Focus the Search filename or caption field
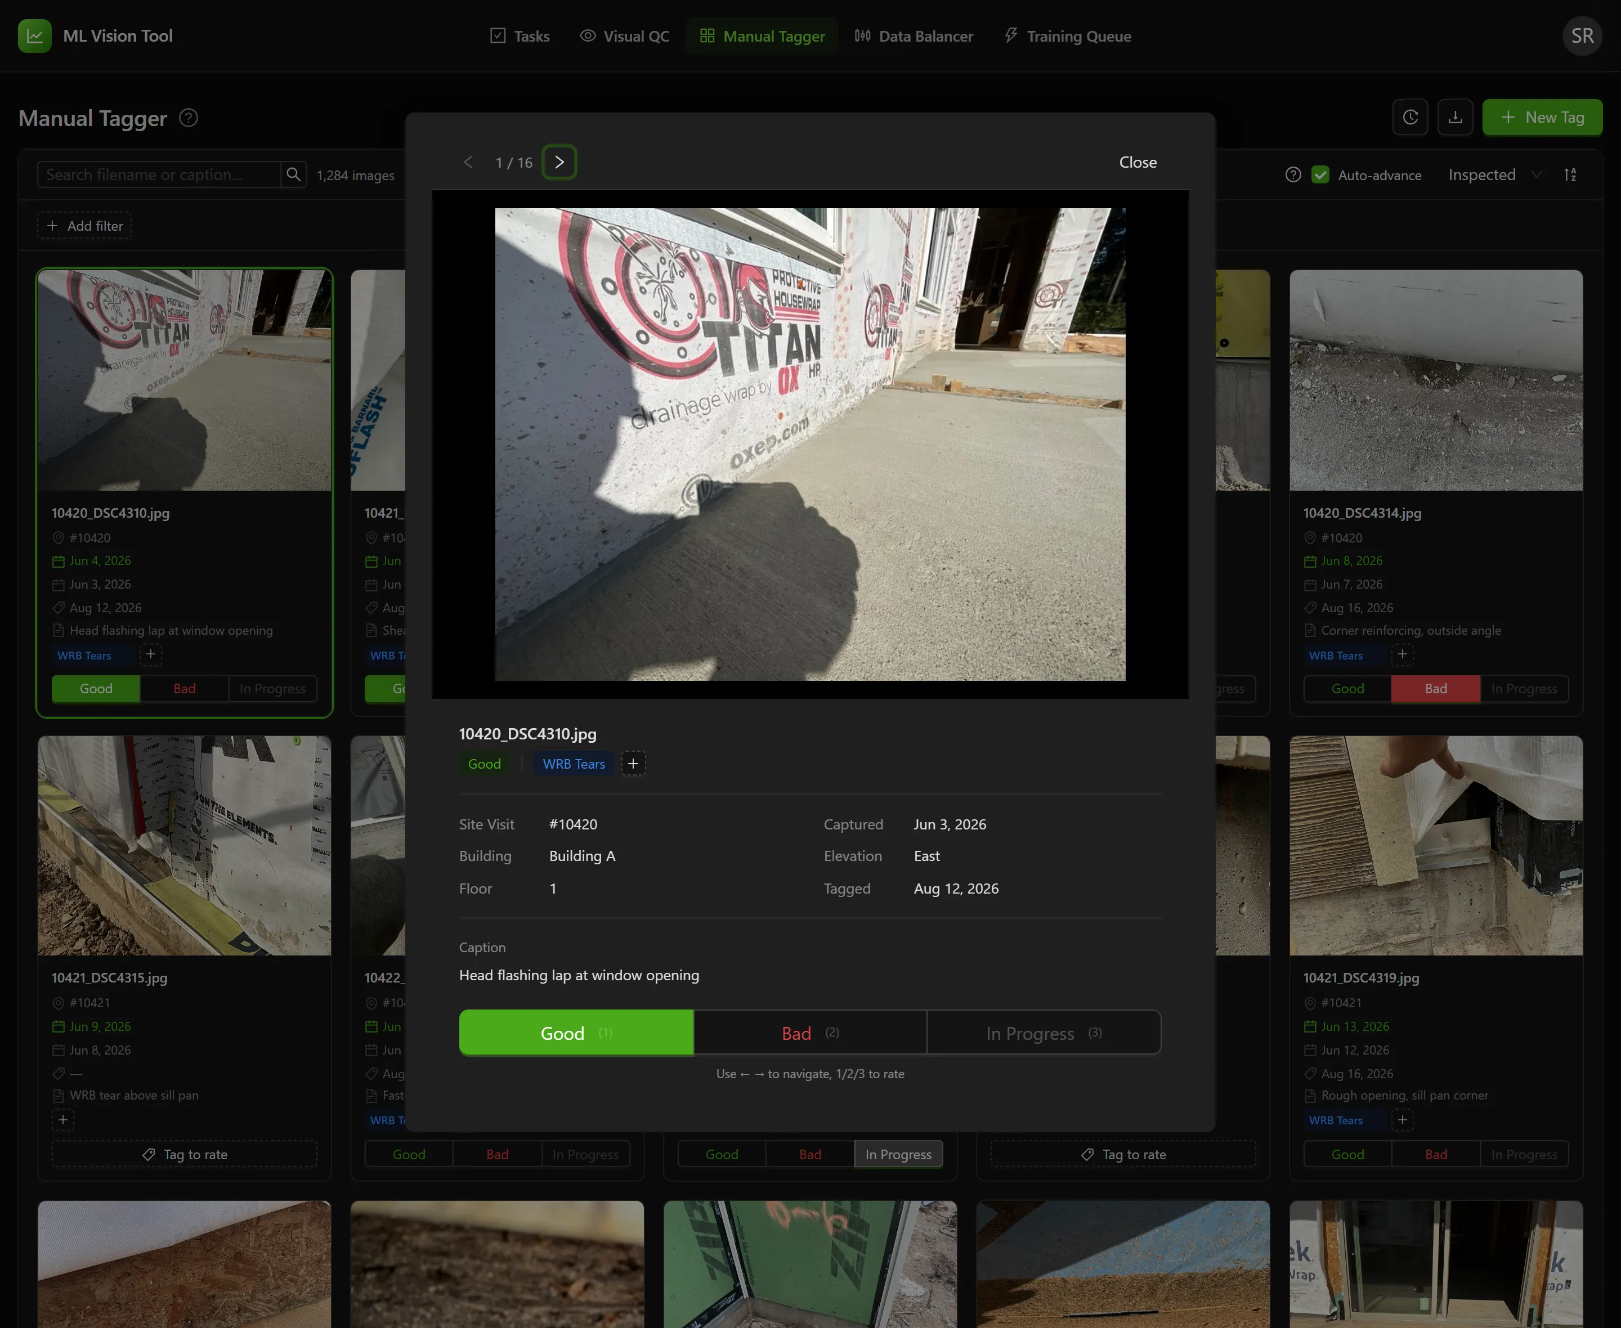The height and width of the screenshot is (1328, 1621). [x=158, y=175]
